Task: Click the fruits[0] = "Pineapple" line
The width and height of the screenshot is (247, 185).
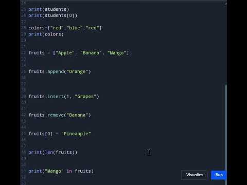Action: (x=60, y=134)
